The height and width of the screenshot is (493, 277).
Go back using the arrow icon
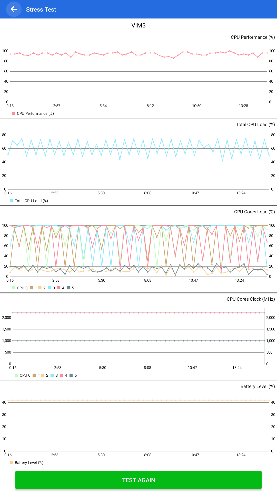[x=14, y=10]
